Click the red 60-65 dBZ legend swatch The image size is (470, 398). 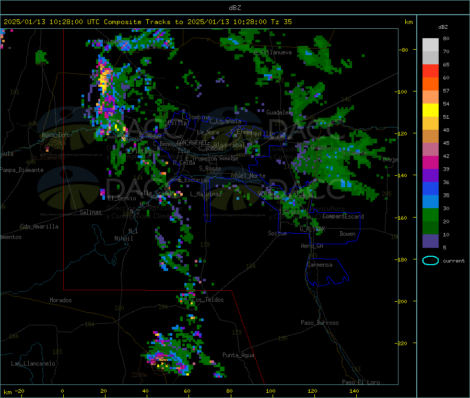coord(430,71)
